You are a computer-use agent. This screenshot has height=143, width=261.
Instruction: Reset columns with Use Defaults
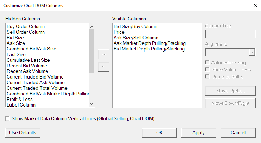pos(23,133)
